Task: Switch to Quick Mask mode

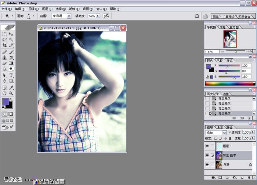Action: click(11, 114)
